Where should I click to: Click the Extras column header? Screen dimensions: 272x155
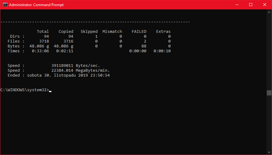point(163,32)
